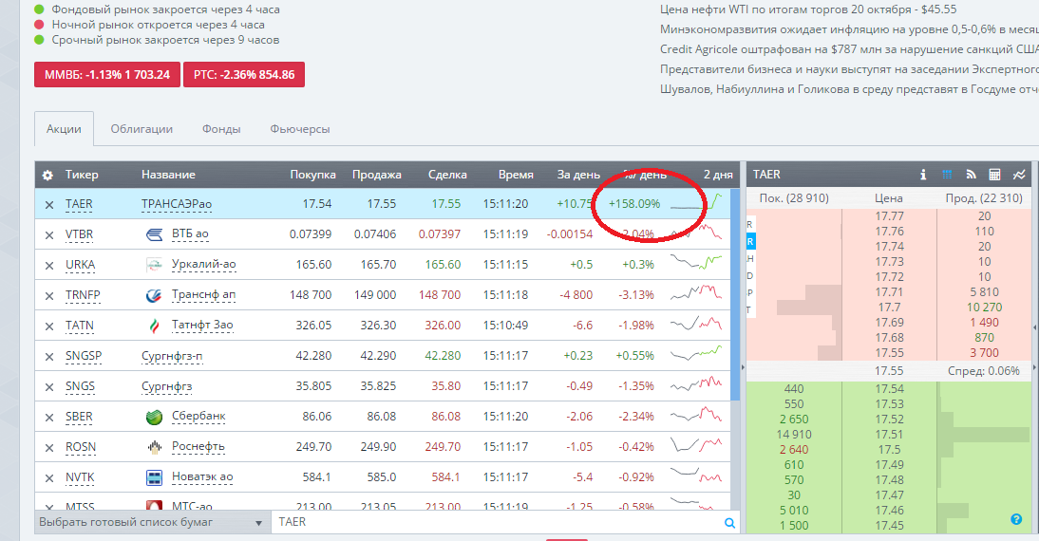Open the TAER news feed RSS icon

coord(971,175)
